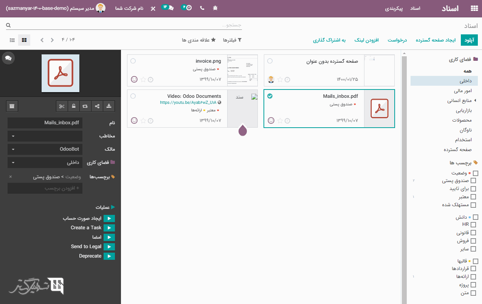Open the مالک OdooBot dropdown
The width and height of the screenshot is (482, 304).
[x=45, y=149]
